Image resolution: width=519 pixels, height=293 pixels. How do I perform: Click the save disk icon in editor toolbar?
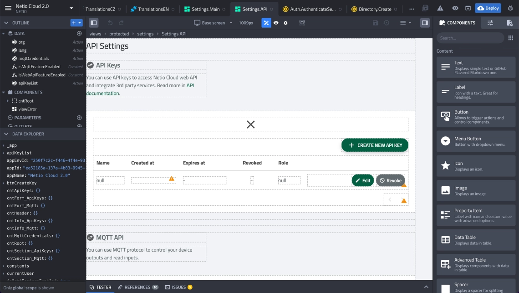375,23
